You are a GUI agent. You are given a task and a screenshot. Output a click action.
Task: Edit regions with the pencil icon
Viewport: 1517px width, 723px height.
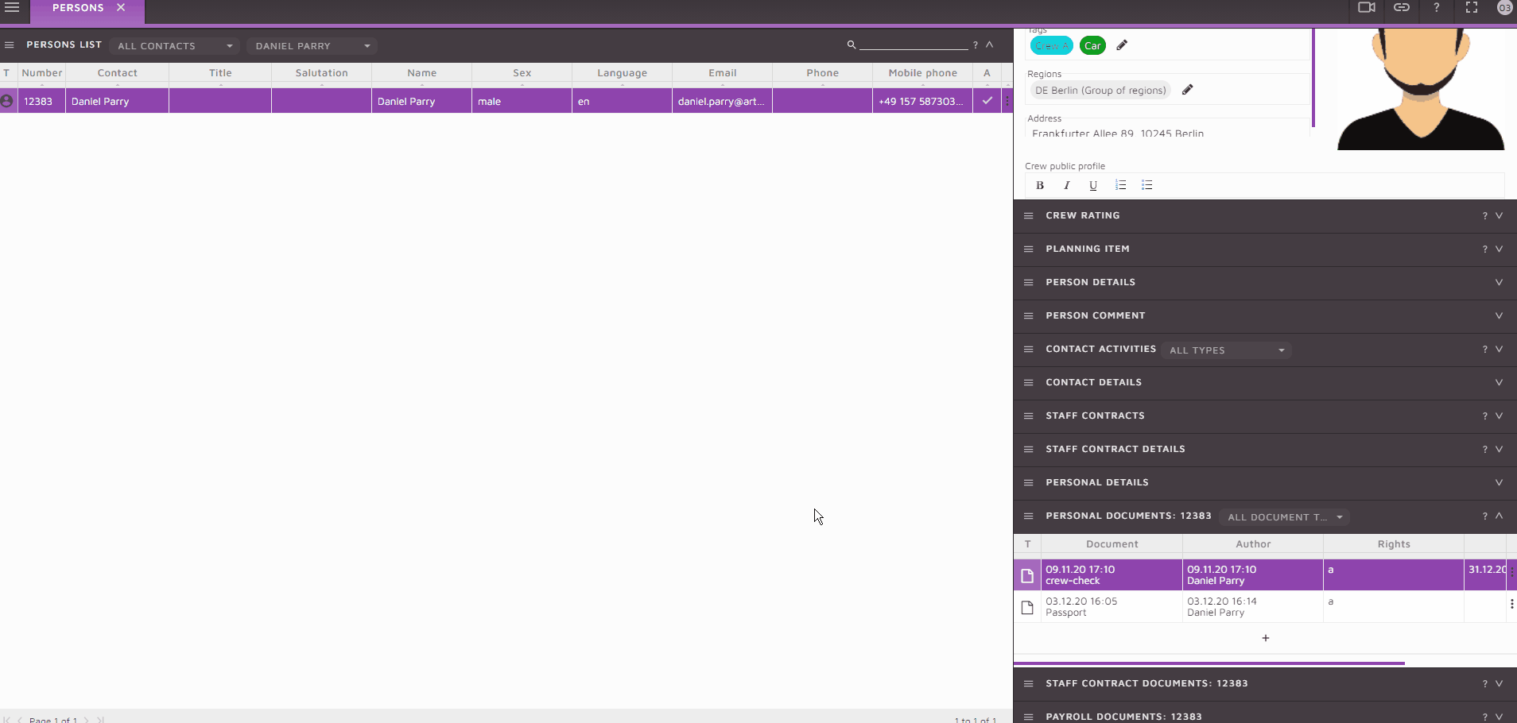tap(1188, 90)
